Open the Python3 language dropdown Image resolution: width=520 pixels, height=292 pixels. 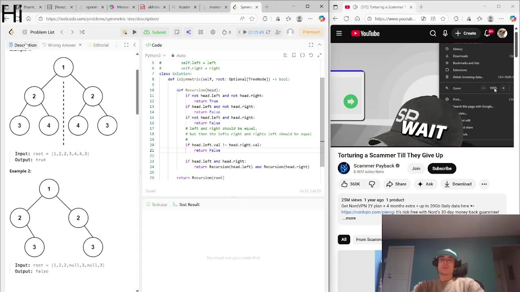[x=155, y=55]
